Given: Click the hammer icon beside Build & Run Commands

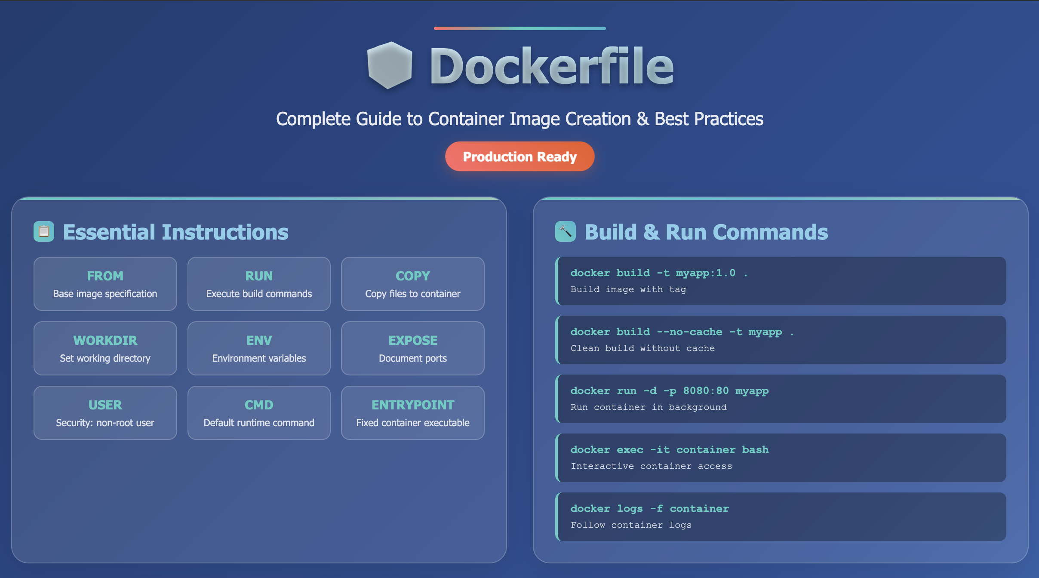Looking at the screenshot, I should click(565, 231).
